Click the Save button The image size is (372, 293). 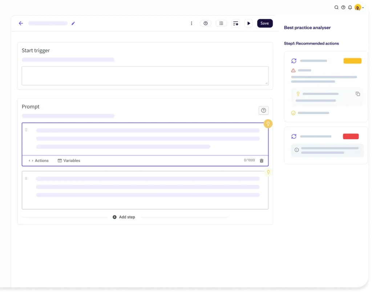pos(265,23)
